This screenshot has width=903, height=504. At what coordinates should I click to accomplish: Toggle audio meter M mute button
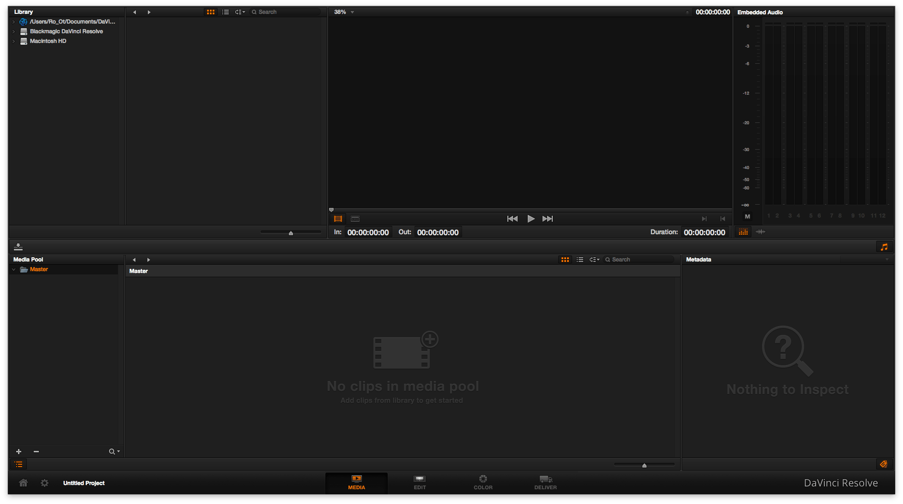pos(747,216)
